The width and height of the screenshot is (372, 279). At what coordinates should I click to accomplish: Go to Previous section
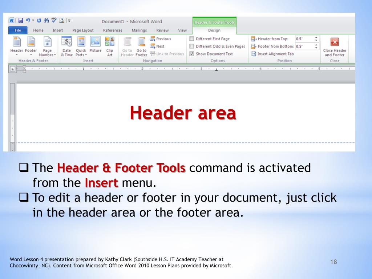160,39
